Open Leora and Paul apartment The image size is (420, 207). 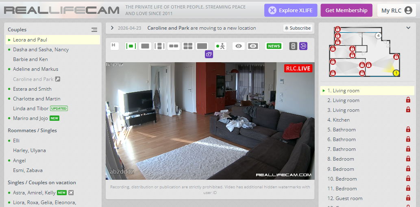click(x=53, y=39)
